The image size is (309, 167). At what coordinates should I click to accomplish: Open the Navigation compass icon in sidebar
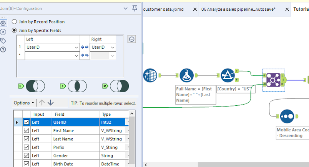(x=3, y=32)
